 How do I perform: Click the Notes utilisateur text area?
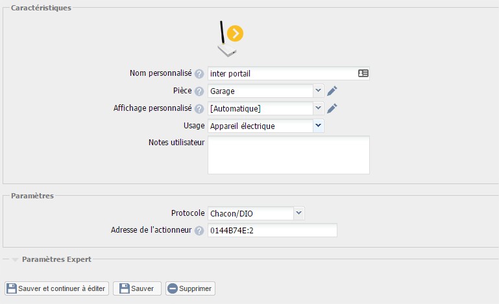point(288,154)
